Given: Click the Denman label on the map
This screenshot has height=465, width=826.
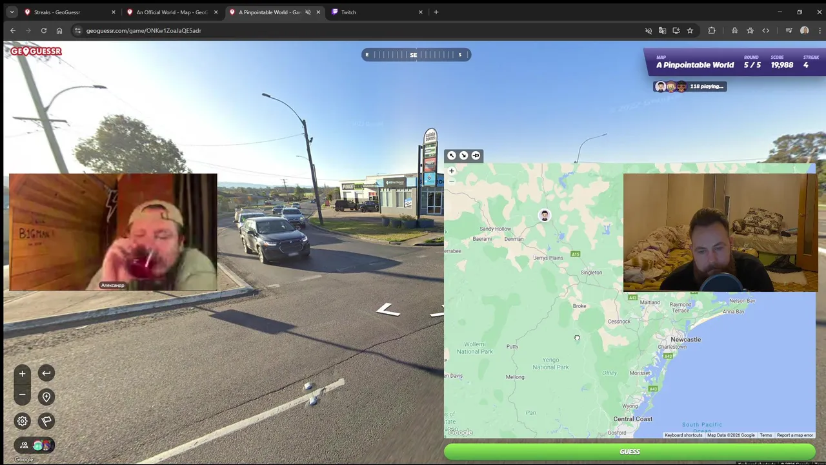Looking at the screenshot, I should 514,239.
